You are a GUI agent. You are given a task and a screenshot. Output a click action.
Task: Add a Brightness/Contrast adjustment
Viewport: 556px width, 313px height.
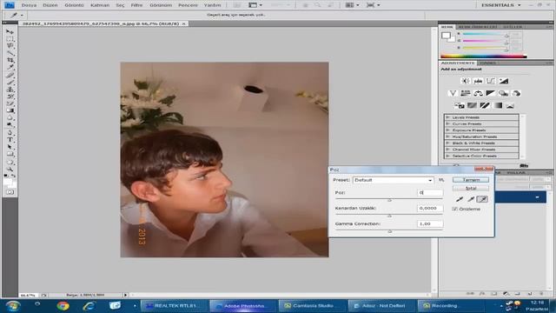465,81
